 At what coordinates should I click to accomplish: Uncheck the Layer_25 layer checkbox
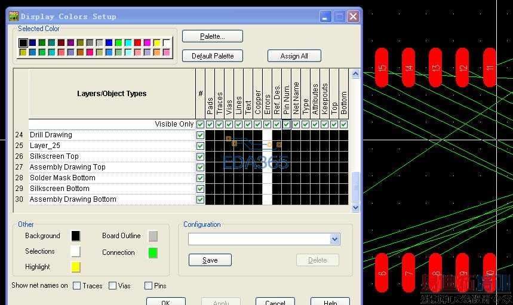click(x=200, y=146)
